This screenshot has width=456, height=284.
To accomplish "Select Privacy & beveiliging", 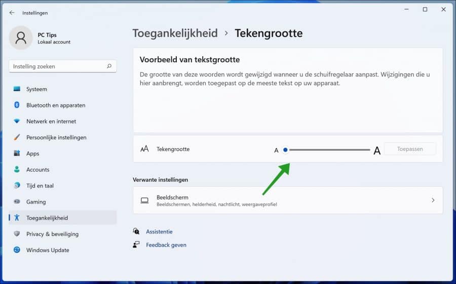I will [62, 234].
